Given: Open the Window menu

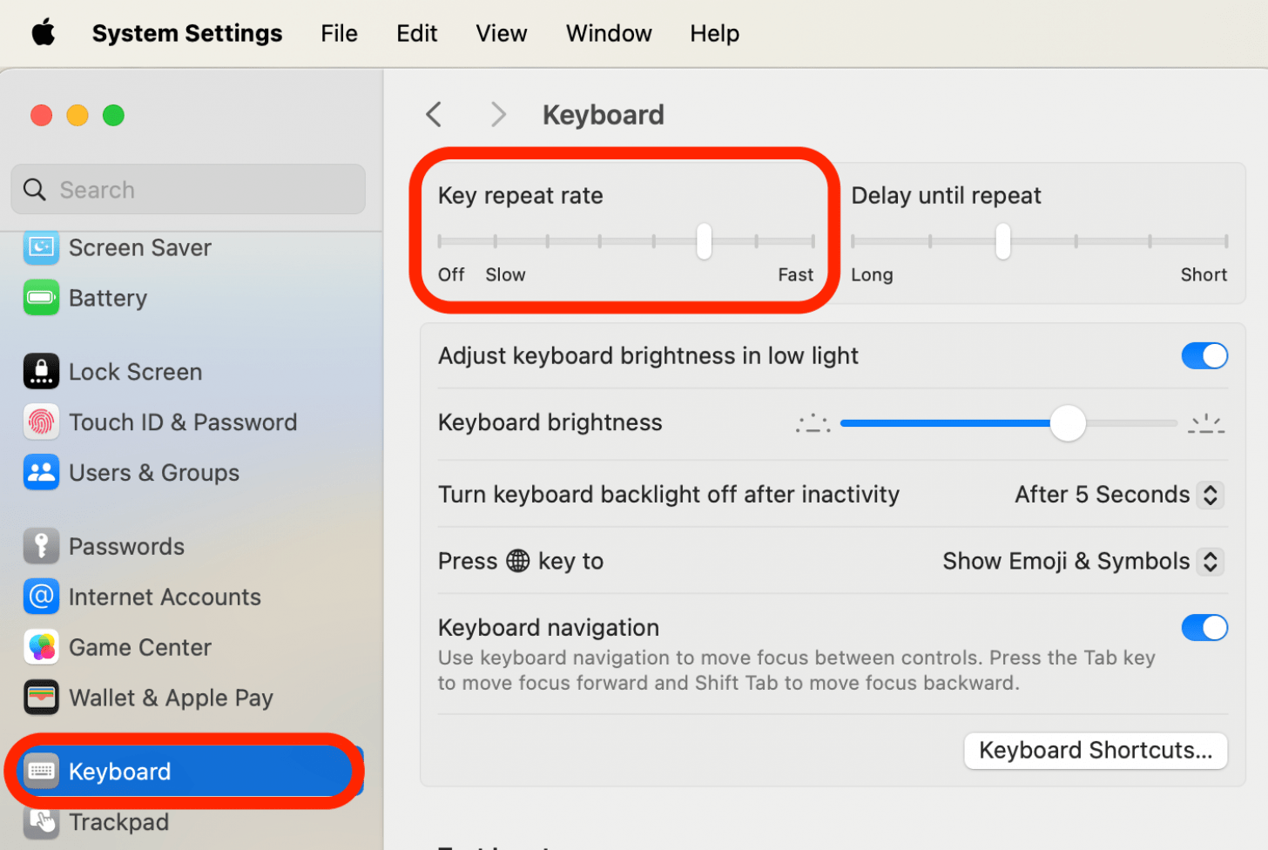Looking at the screenshot, I should [608, 33].
